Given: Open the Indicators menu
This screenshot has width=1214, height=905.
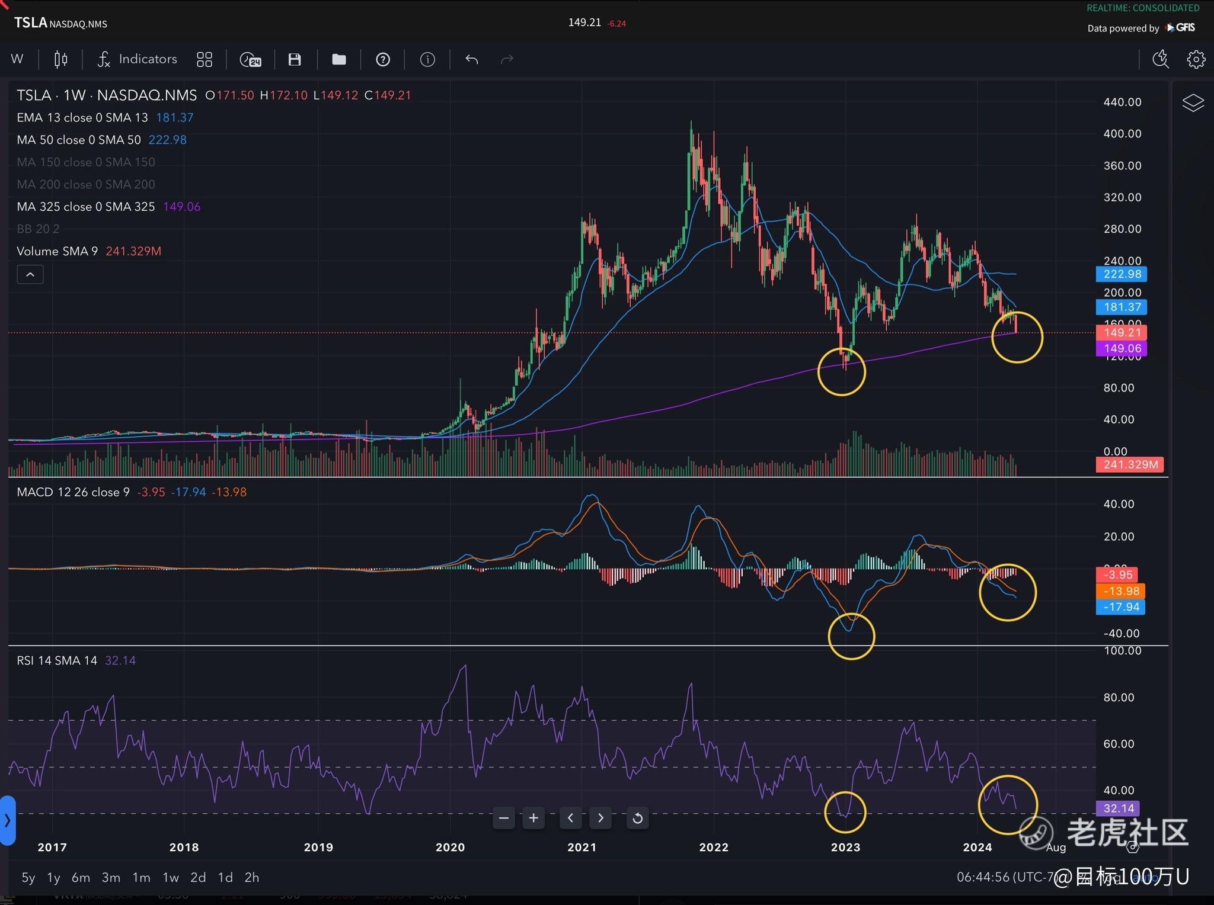Looking at the screenshot, I should pos(137,59).
